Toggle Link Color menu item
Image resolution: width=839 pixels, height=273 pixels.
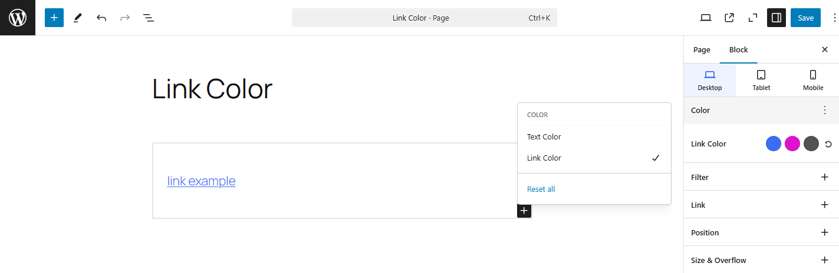[x=594, y=158]
